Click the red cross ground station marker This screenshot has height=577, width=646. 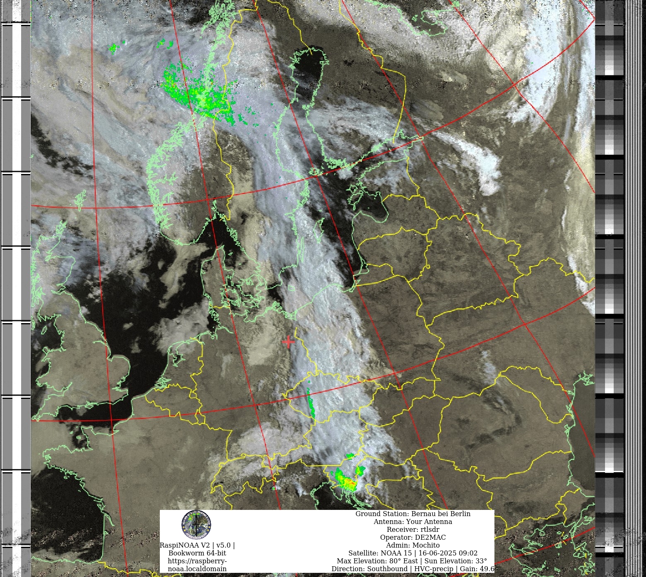[x=288, y=342]
